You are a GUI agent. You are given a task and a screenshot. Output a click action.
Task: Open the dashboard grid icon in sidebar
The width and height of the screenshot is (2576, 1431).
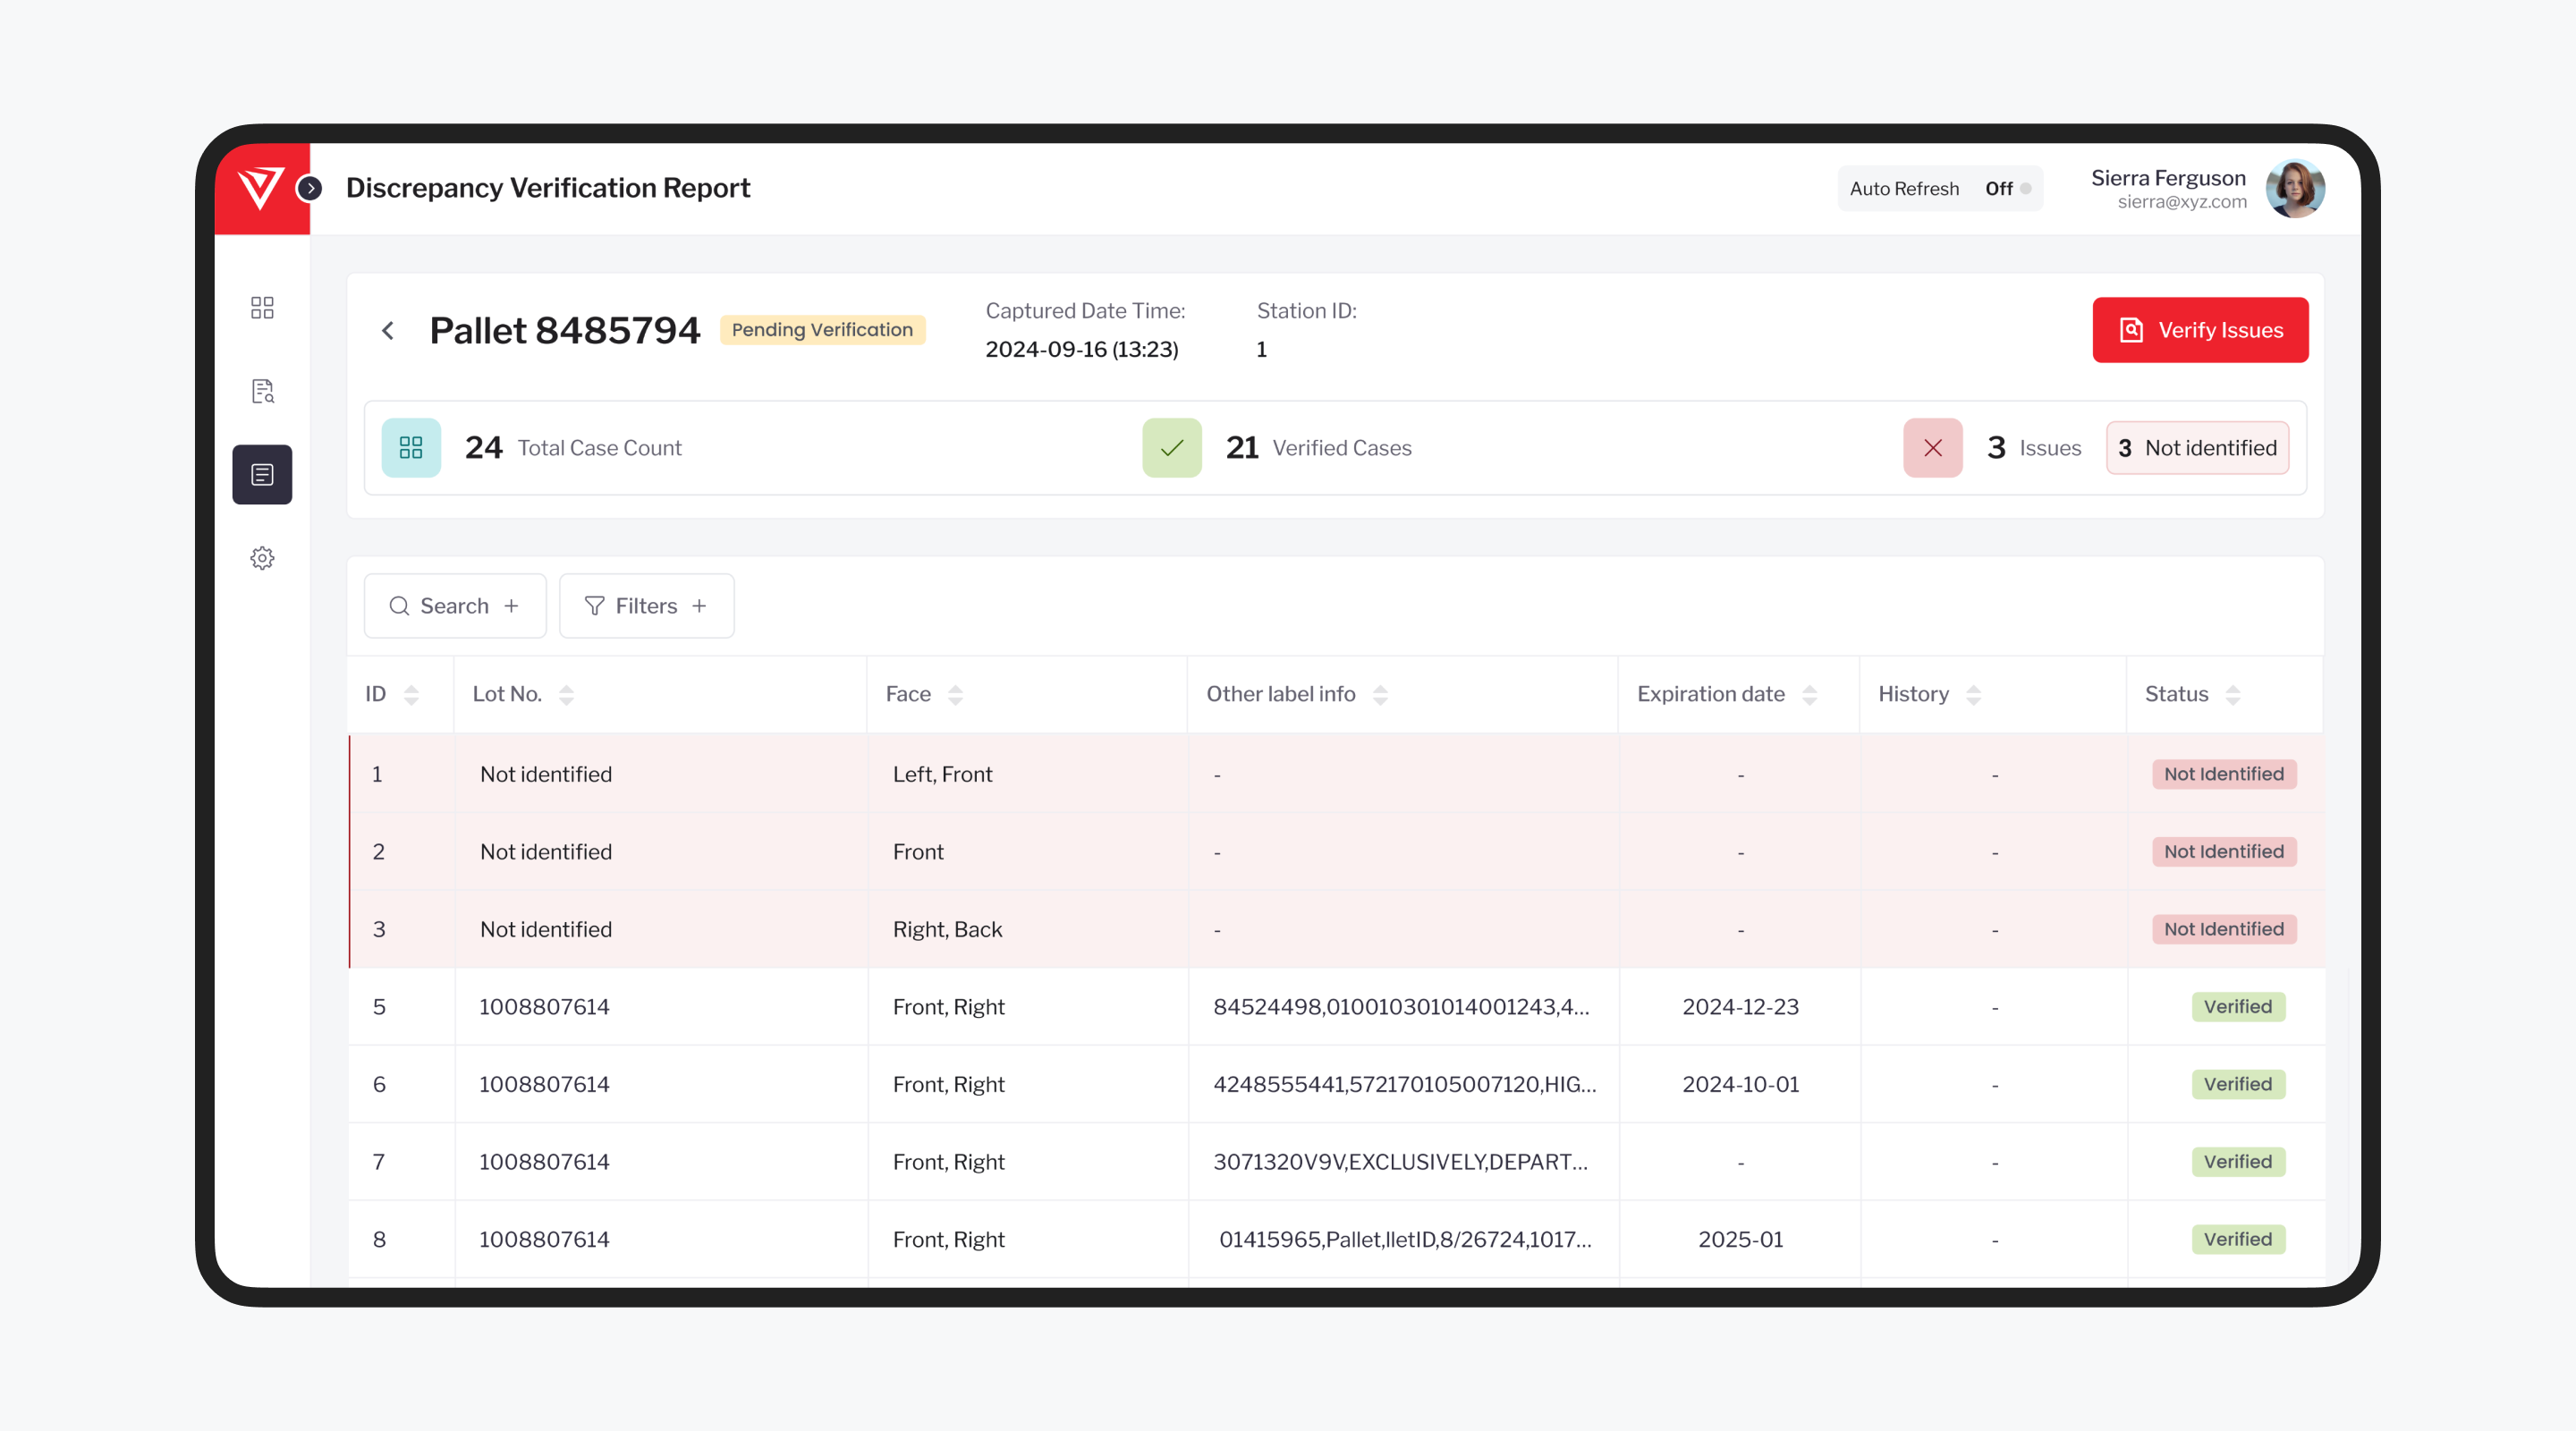click(262, 307)
